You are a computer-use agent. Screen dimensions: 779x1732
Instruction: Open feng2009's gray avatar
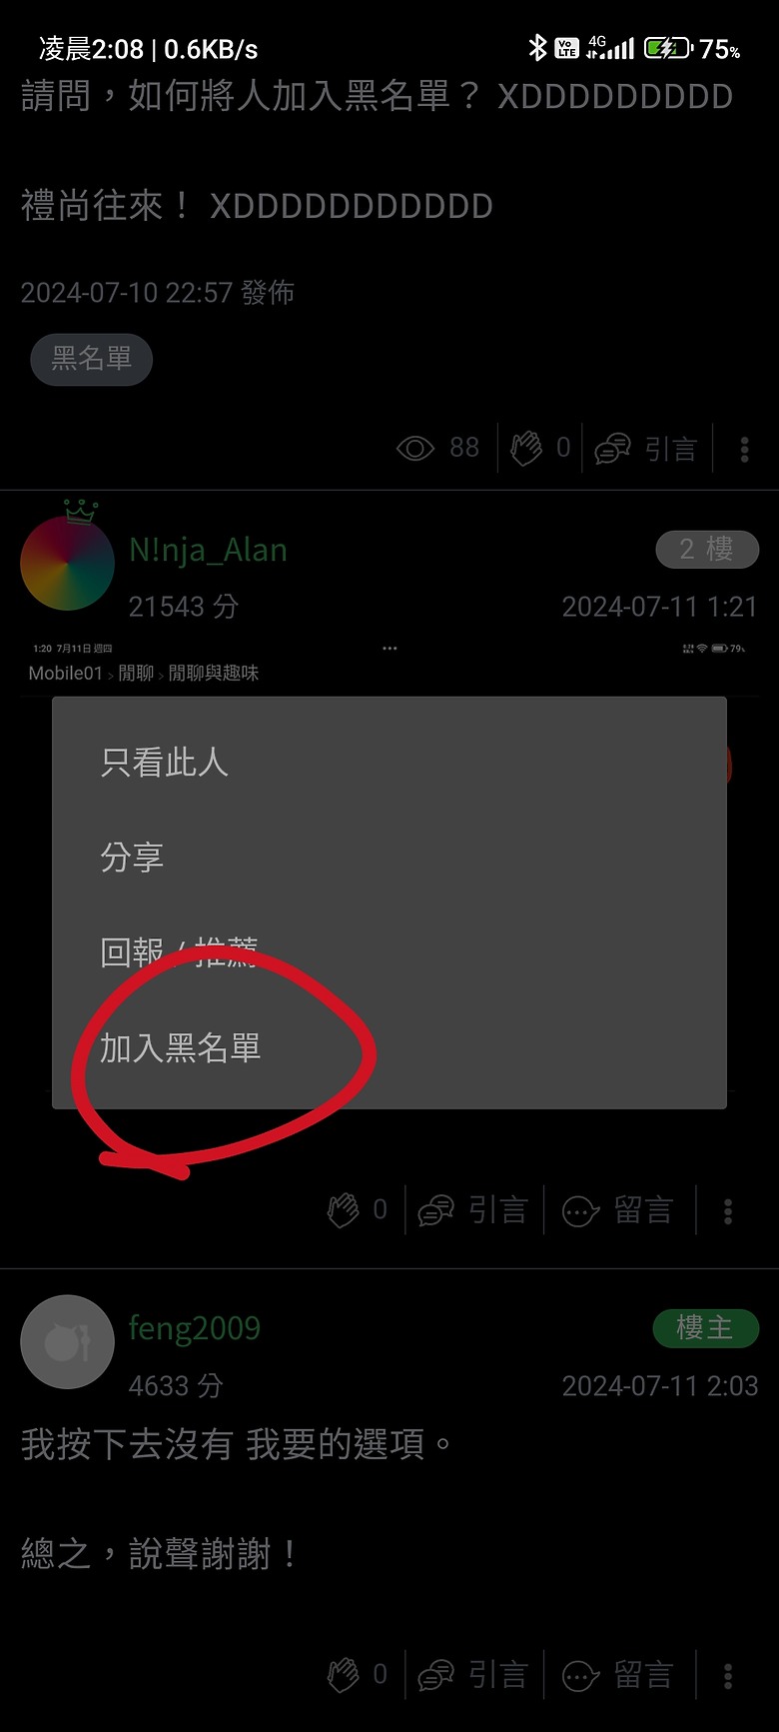(x=67, y=1342)
